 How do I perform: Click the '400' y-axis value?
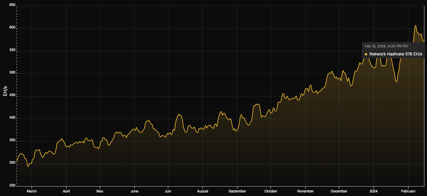(x=12, y=118)
